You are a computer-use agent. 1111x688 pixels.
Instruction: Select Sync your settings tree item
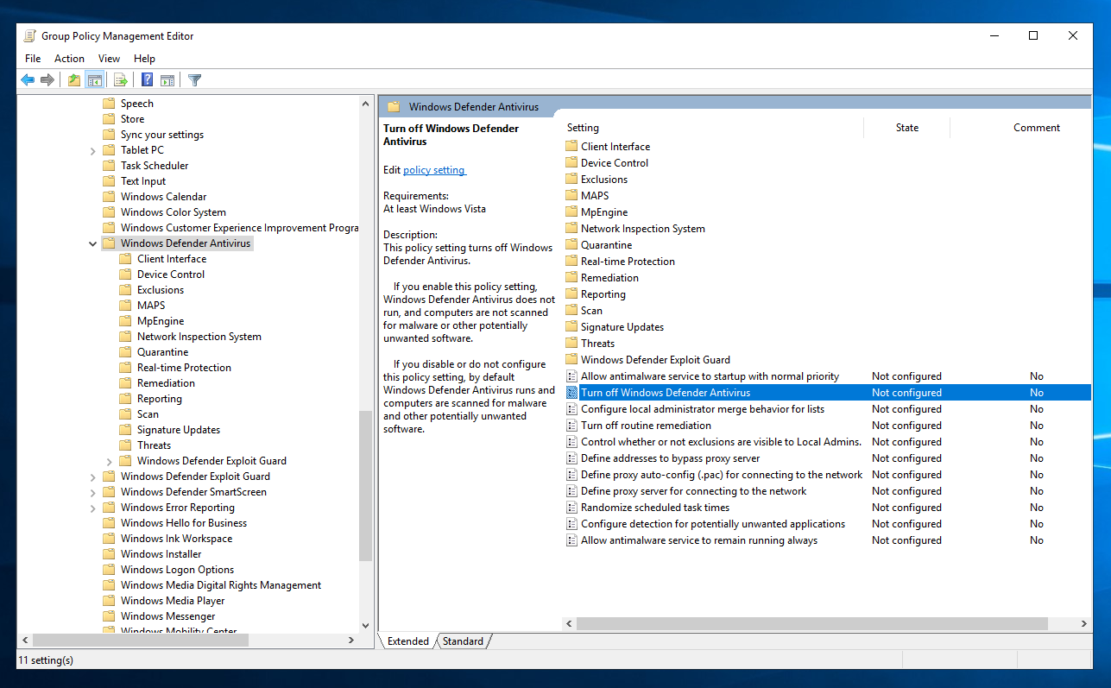point(162,135)
